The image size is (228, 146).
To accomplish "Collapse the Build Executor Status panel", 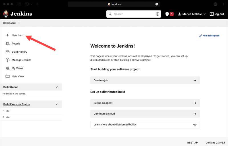I will 57,104.
